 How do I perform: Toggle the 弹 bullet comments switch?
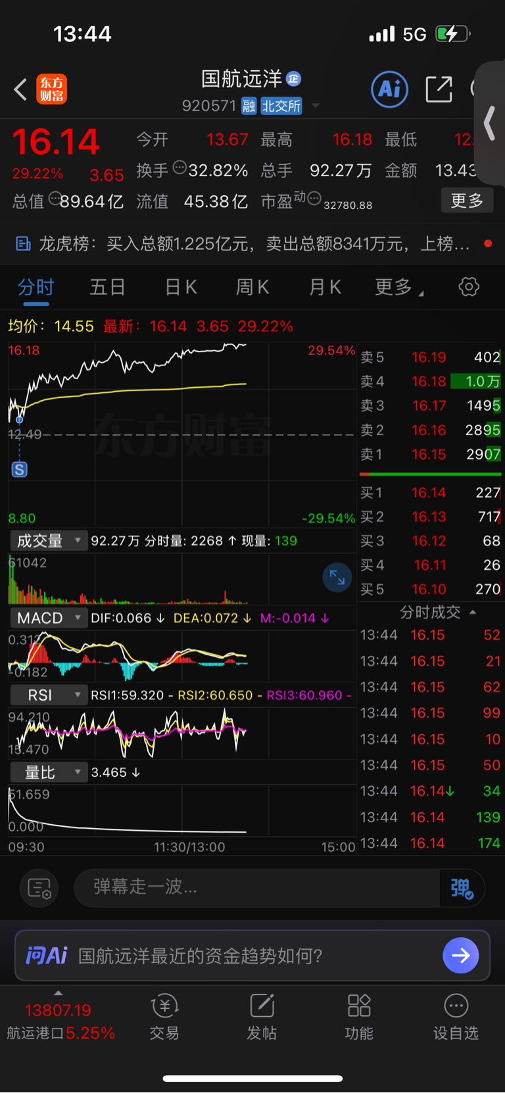[x=462, y=889]
